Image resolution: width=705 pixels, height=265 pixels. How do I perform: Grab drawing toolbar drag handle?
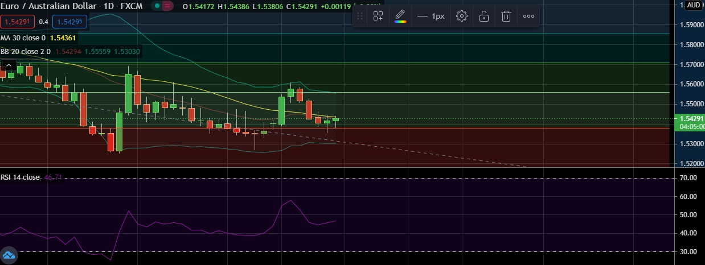point(359,16)
